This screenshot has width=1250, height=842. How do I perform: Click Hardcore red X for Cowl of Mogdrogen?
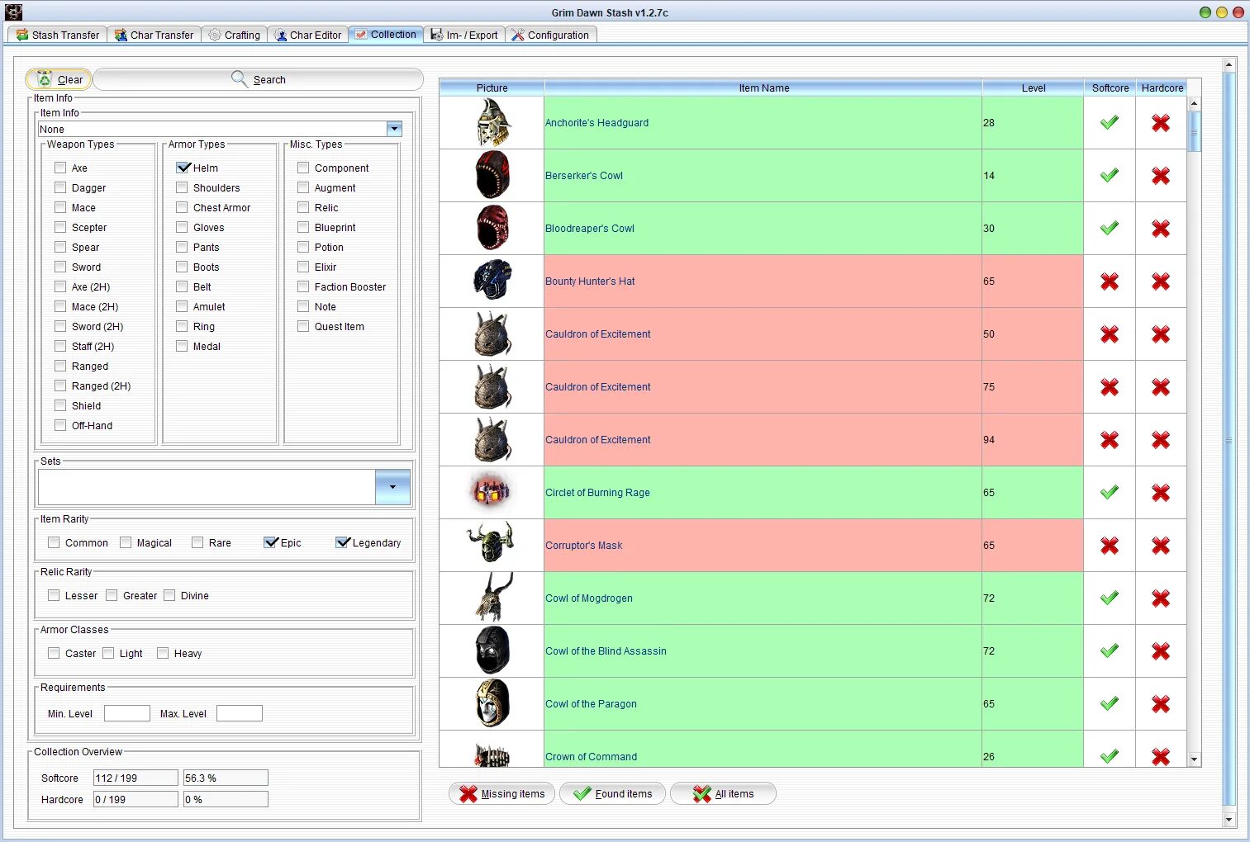click(1161, 598)
